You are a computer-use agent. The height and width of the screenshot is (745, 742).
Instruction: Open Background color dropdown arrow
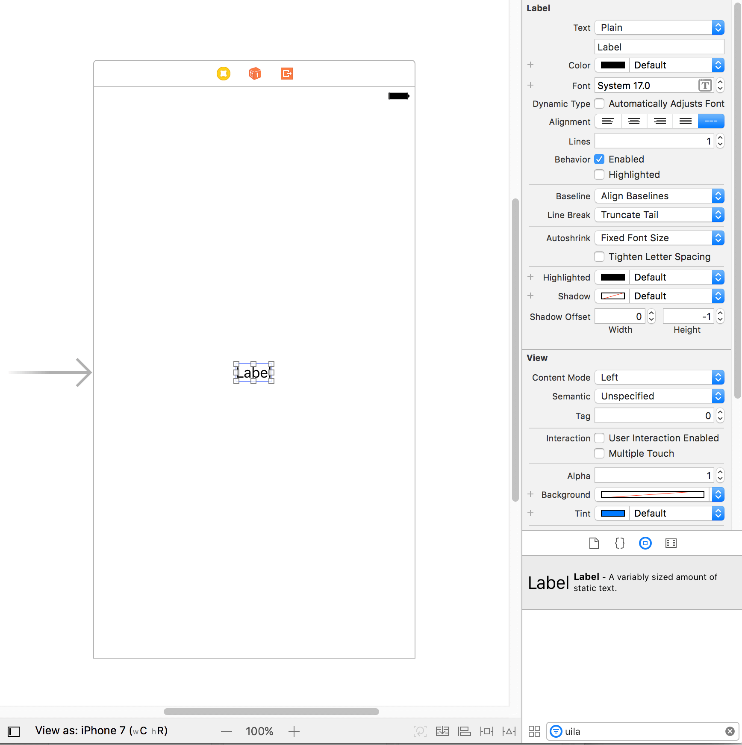(718, 494)
